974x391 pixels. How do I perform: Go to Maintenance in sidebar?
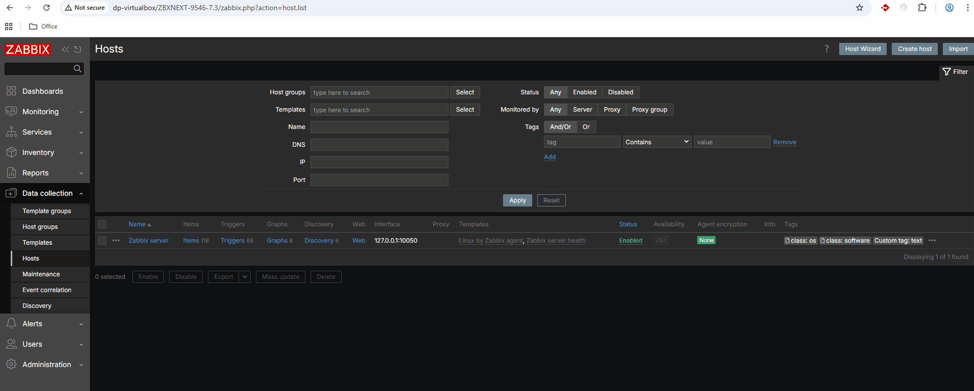(41, 274)
